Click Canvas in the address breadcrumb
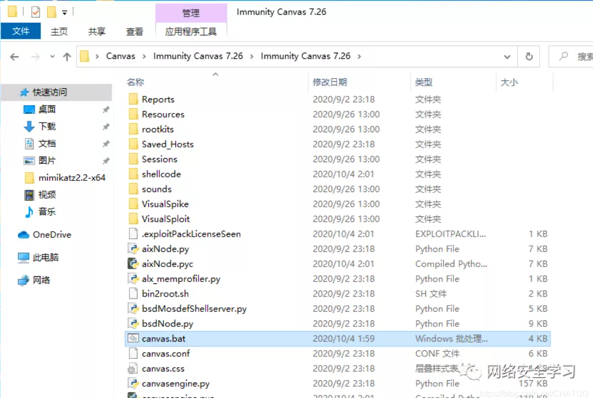Screen dimensions: 593x403 coord(121,56)
